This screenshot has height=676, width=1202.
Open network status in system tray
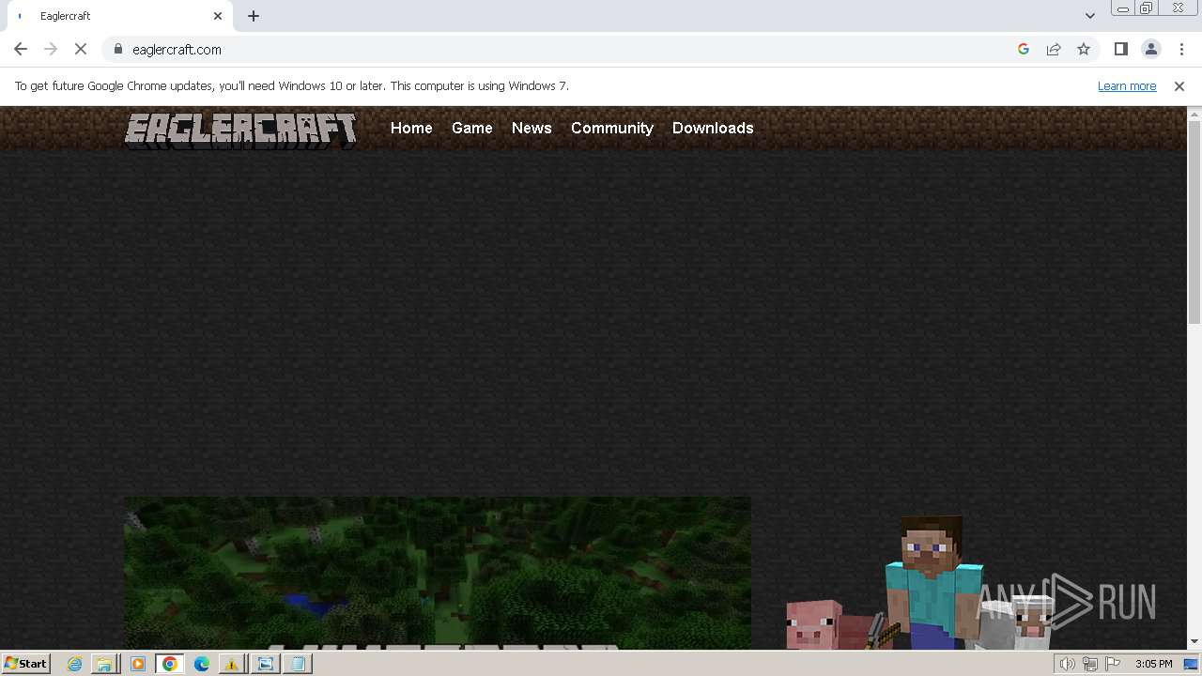point(1090,664)
